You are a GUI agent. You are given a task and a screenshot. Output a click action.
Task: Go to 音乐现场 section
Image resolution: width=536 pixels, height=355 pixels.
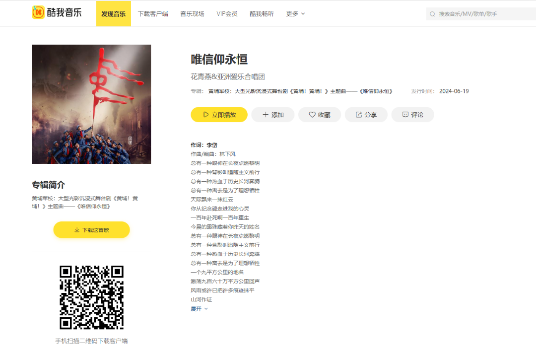[192, 13]
